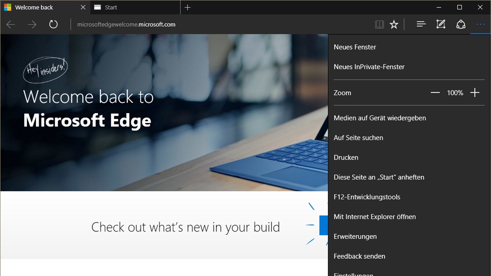Switch to the 'Start' browser tab
The height and width of the screenshot is (276, 491).
111,7
